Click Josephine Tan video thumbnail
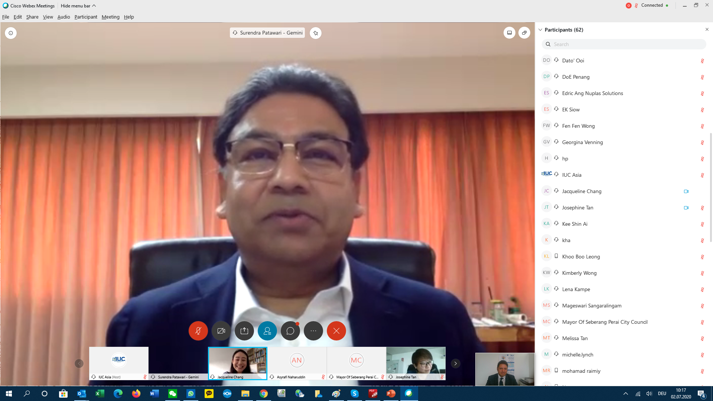This screenshot has height=401, width=713. tap(416, 361)
